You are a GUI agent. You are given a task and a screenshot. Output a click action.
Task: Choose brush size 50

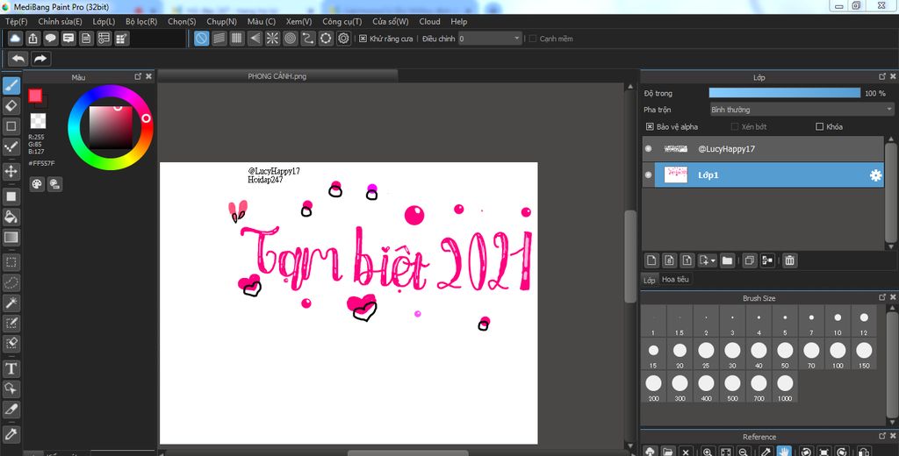click(x=785, y=354)
